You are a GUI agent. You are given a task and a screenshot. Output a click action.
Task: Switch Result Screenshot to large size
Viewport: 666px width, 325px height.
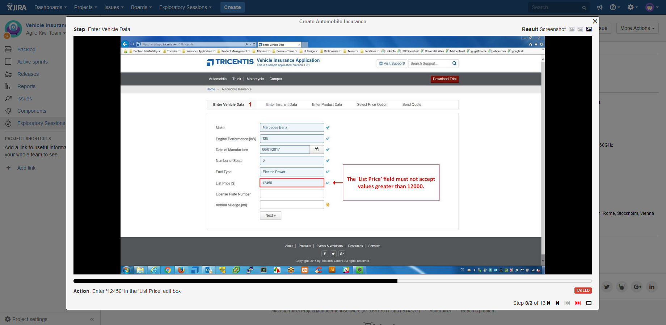[x=589, y=29]
